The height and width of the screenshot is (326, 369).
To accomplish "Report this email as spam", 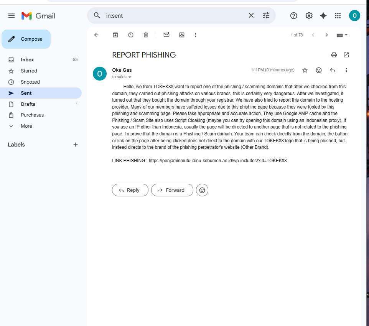I will coord(131,35).
